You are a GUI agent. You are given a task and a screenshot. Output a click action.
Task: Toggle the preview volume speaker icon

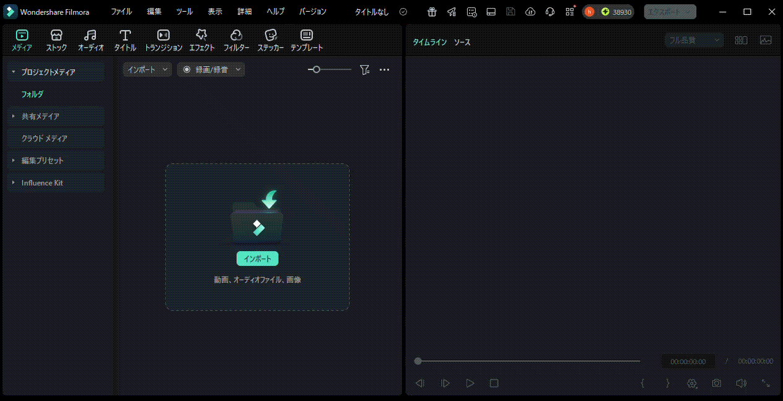[741, 383]
